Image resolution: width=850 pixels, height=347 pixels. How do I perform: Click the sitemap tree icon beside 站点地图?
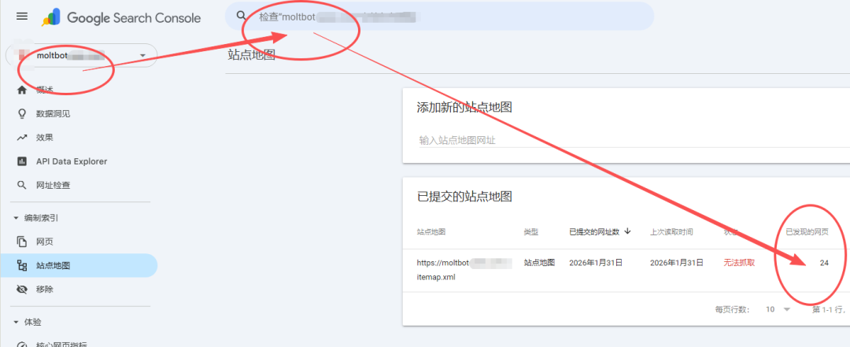[x=22, y=266]
